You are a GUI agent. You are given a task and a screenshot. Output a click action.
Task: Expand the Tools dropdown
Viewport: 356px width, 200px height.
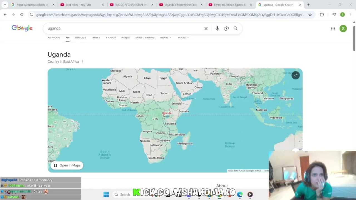point(183,37)
